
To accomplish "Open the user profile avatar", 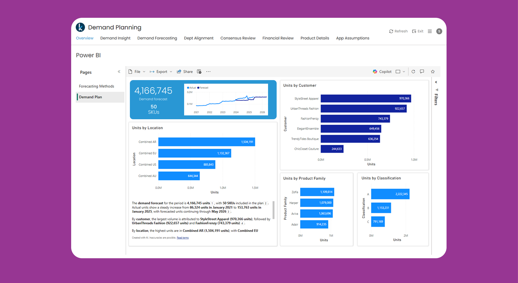I will [439, 31].
